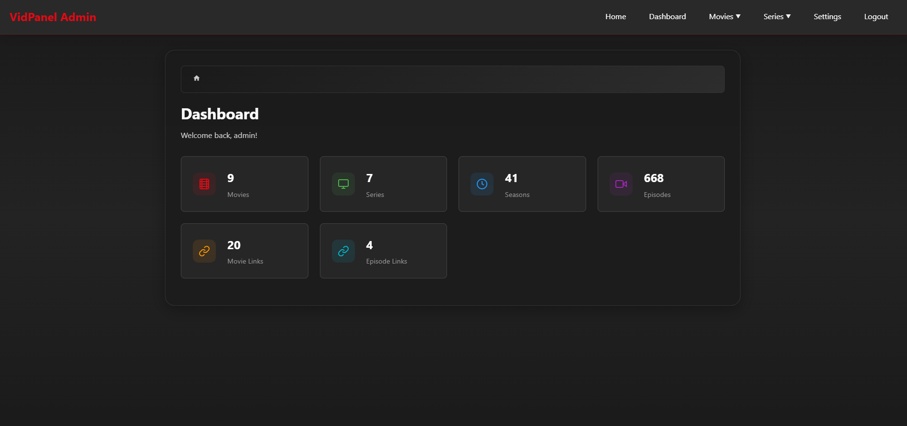Go to Home in navigation bar
The width and height of the screenshot is (907, 426).
(615, 17)
